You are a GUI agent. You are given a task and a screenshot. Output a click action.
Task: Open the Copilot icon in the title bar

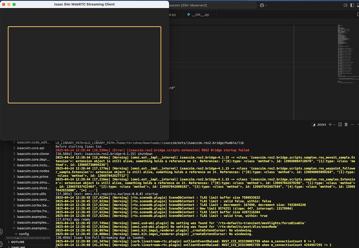tap(262, 5)
